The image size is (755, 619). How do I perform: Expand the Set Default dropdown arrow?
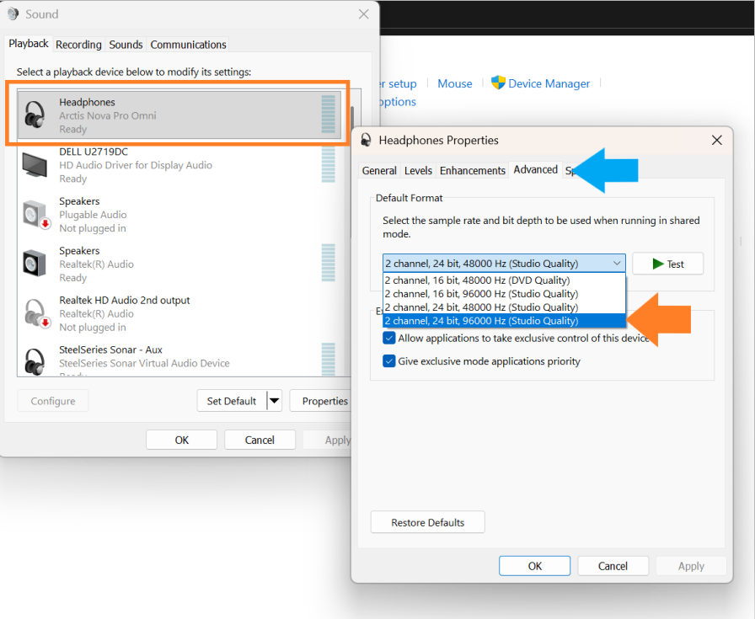(275, 401)
